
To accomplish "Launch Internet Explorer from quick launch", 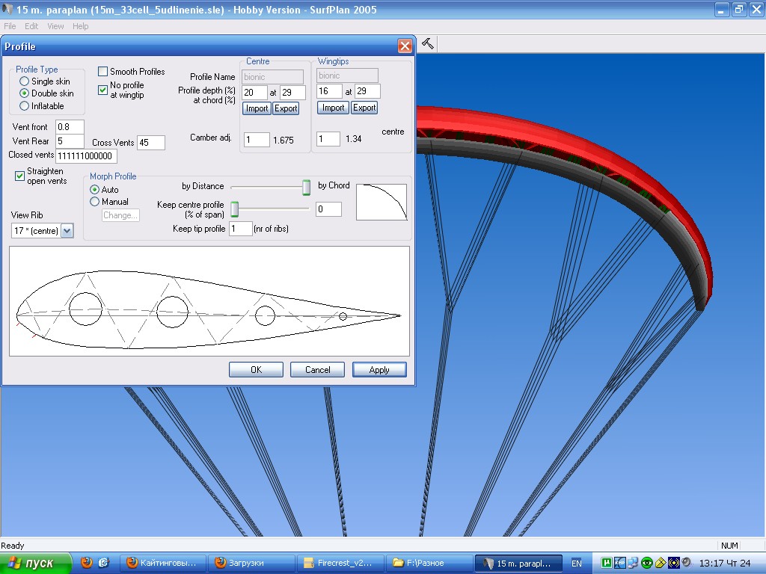I will click(104, 563).
